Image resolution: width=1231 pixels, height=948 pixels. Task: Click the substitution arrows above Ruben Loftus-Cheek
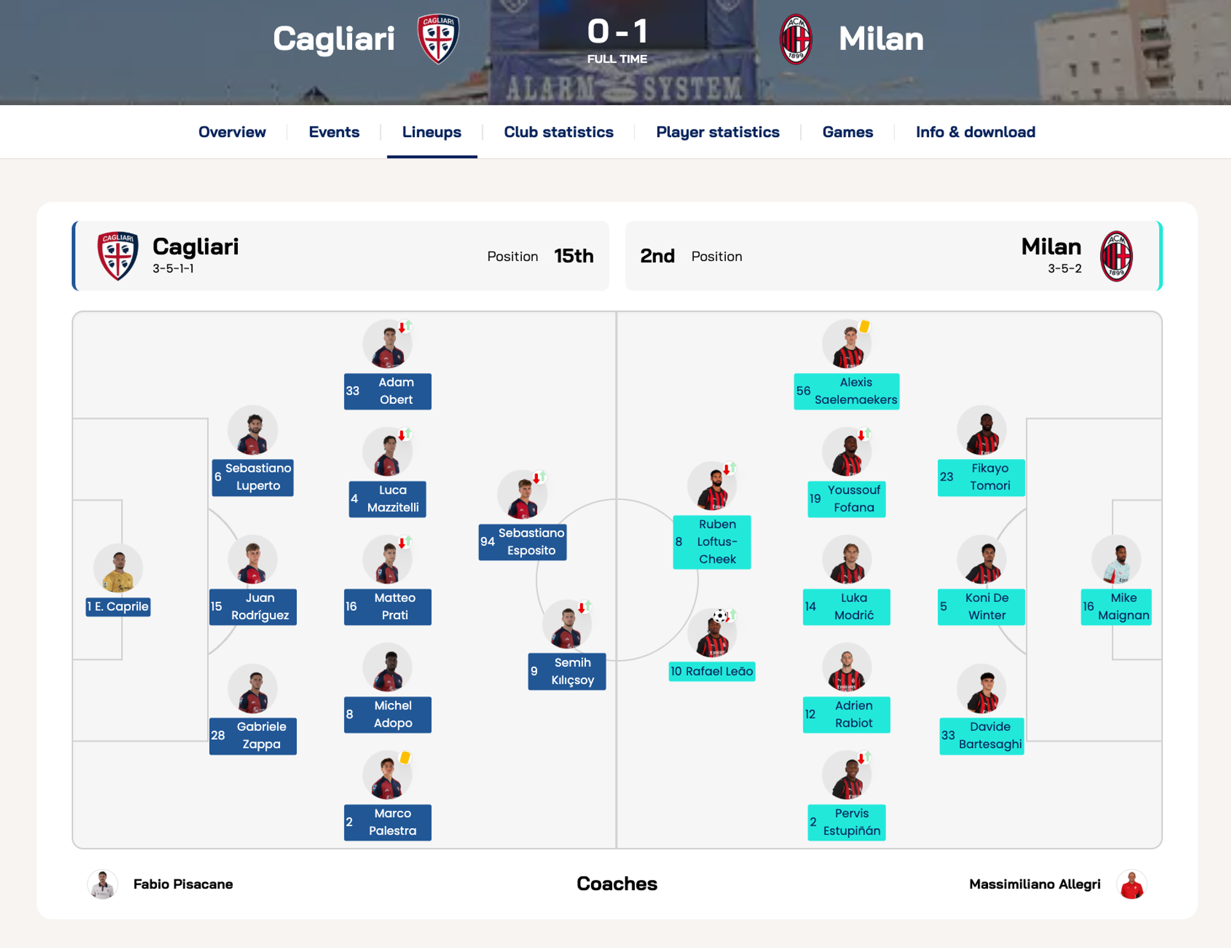[730, 467]
